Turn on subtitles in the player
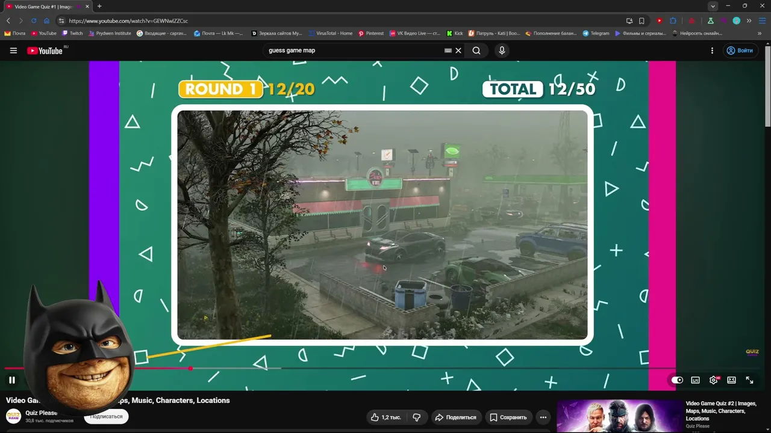771x433 pixels. 695,380
